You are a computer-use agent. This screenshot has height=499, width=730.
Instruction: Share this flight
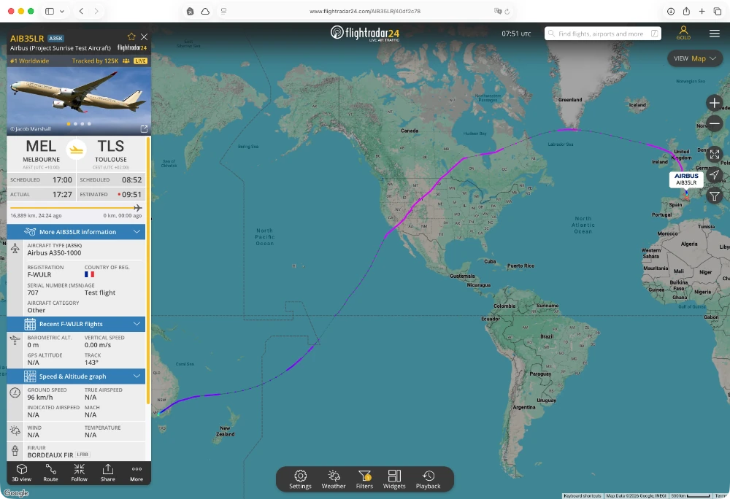coord(107,473)
